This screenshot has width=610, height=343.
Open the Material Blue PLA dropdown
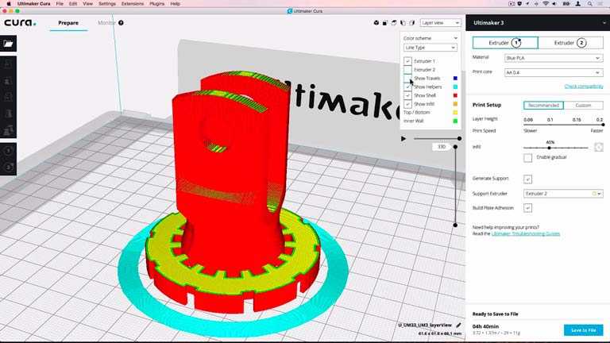tap(553, 58)
